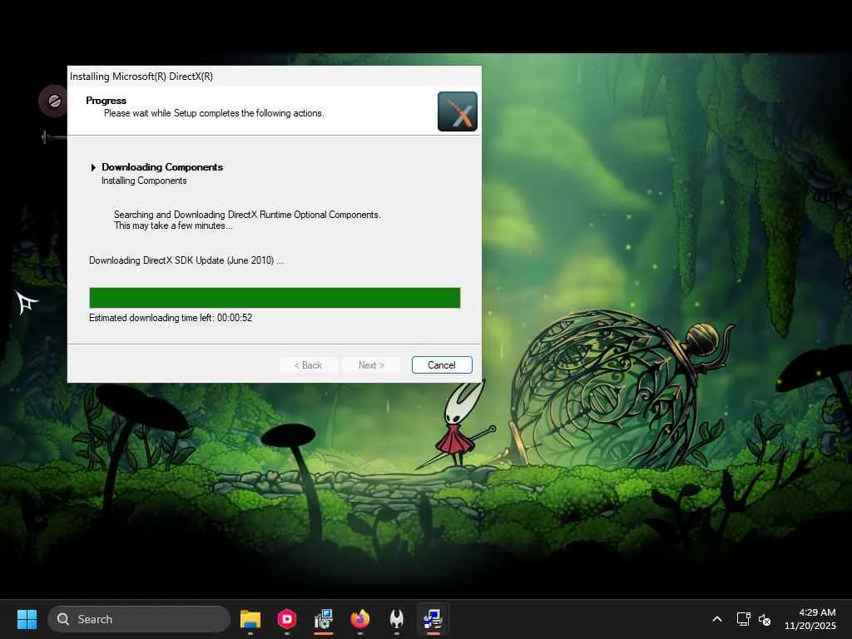Open the clock and date flyout
The image size is (852, 639).
[810, 619]
